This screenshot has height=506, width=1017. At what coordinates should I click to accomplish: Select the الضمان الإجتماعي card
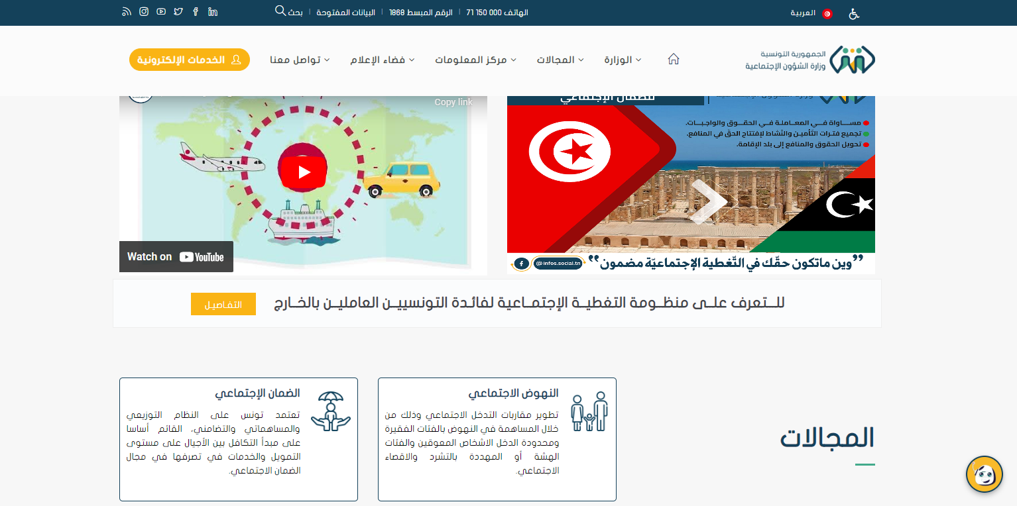point(239,439)
